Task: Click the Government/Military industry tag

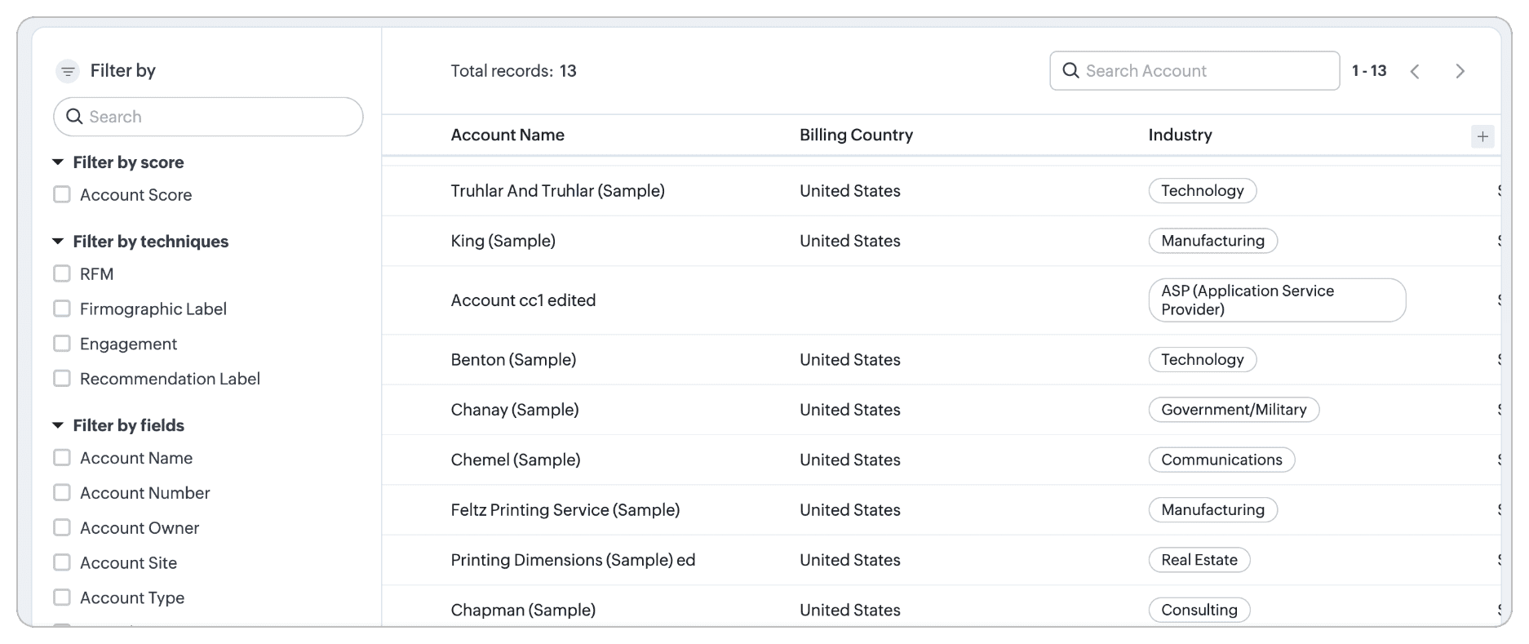Action: tap(1233, 410)
